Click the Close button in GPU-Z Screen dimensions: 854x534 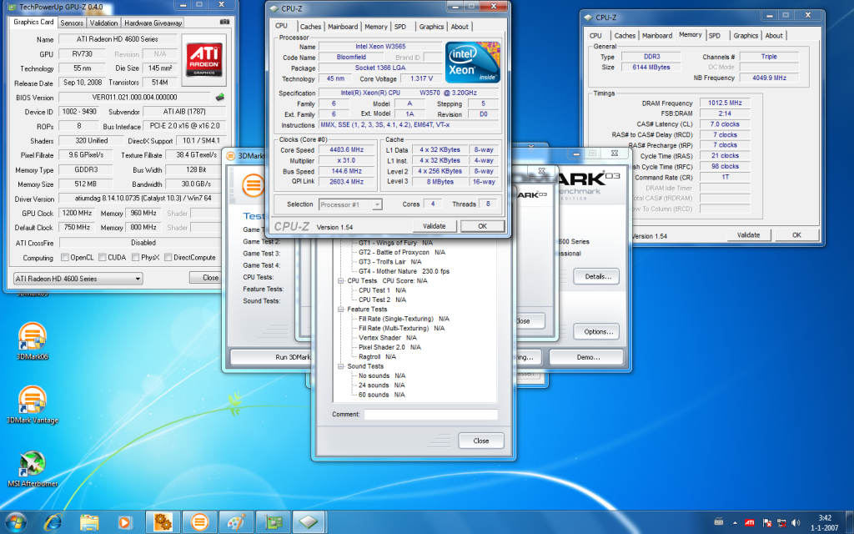pos(207,277)
